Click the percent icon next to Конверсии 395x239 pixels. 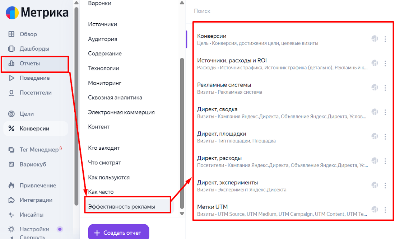[11, 128]
